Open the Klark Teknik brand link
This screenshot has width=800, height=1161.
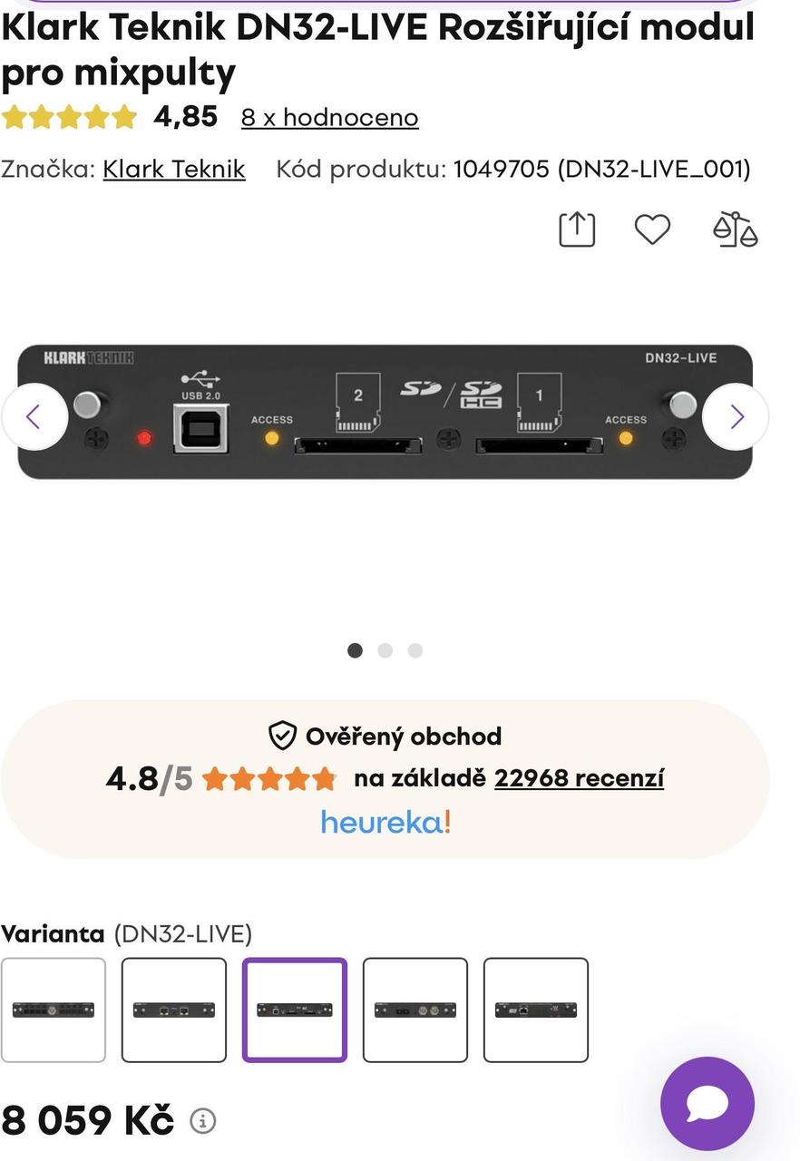coord(174,170)
